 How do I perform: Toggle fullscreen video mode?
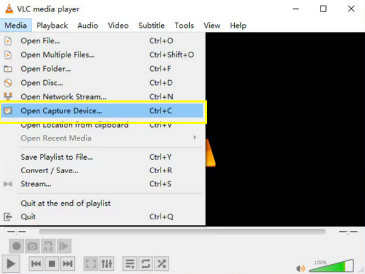tap(91, 264)
